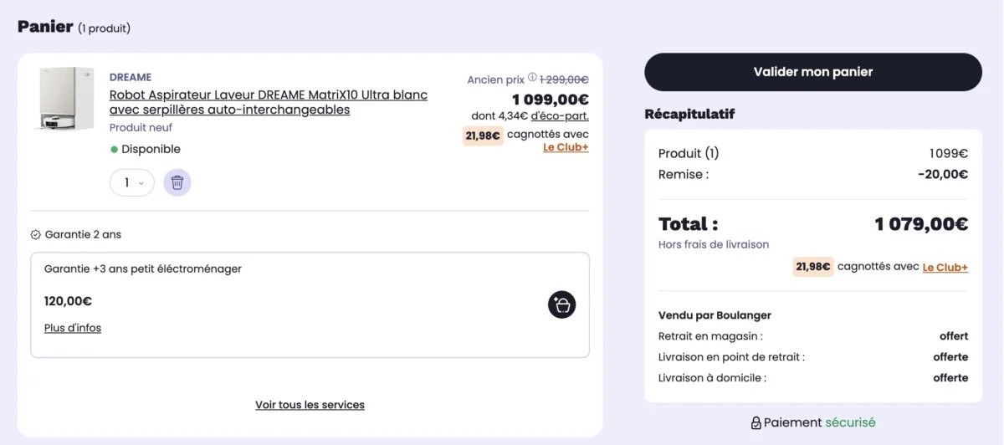Click the 21,98€ badge in the summary
Viewport: 1004px width, 445px height.
click(813, 267)
